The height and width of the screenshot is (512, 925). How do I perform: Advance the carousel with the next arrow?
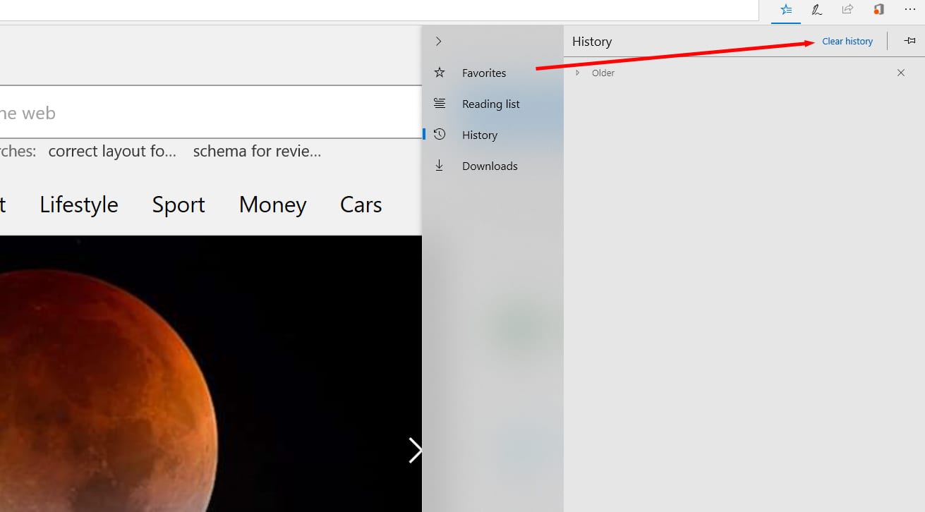coord(415,450)
